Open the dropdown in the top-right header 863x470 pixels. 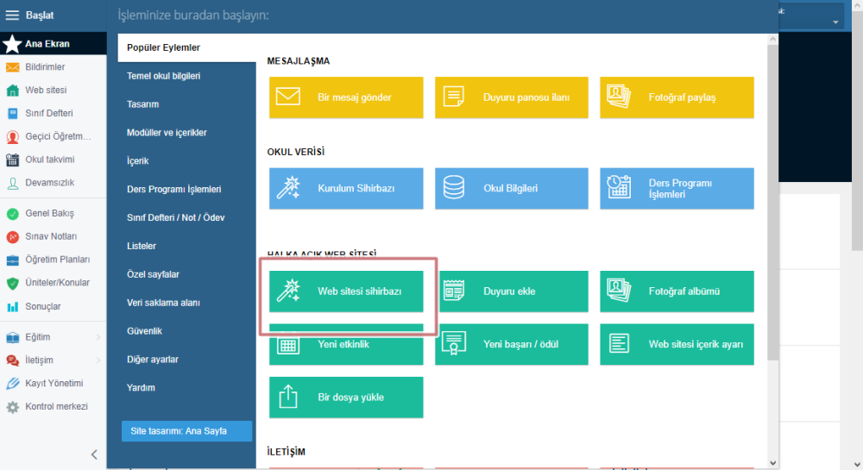835,22
